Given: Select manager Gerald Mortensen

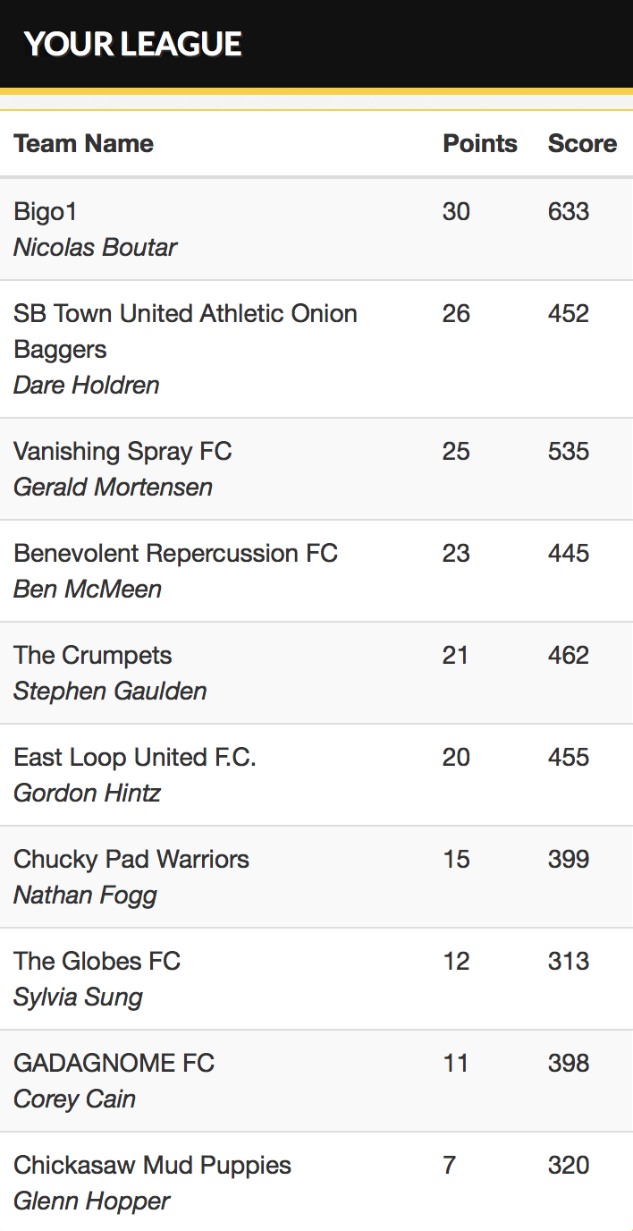Looking at the screenshot, I should [113, 487].
